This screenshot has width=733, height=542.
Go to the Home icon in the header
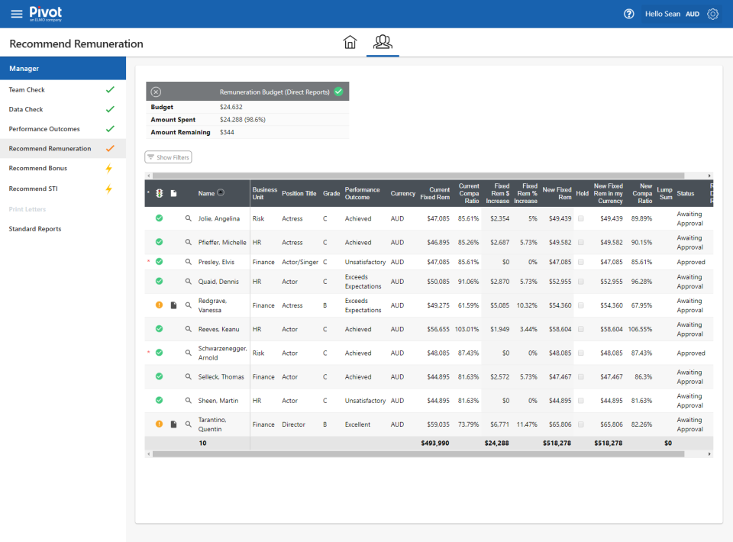click(x=350, y=42)
